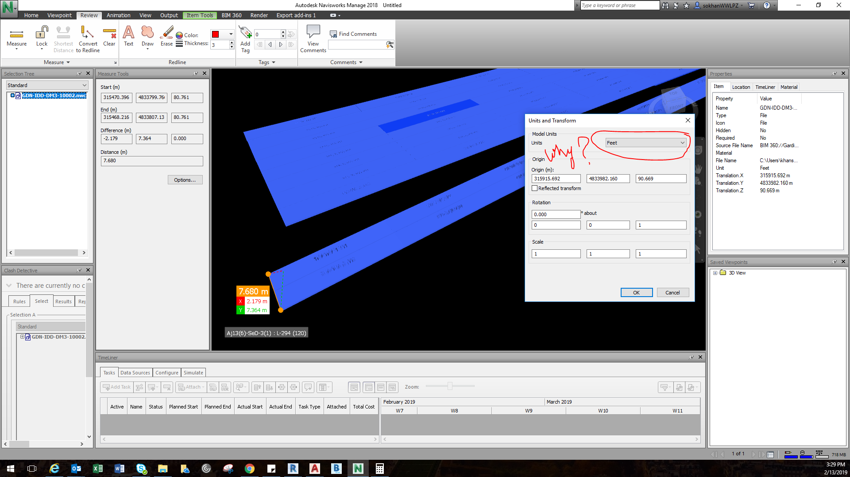Open Add Task in TimeLiner toolbar
The width and height of the screenshot is (850, 477).
[x=117, y=387]
